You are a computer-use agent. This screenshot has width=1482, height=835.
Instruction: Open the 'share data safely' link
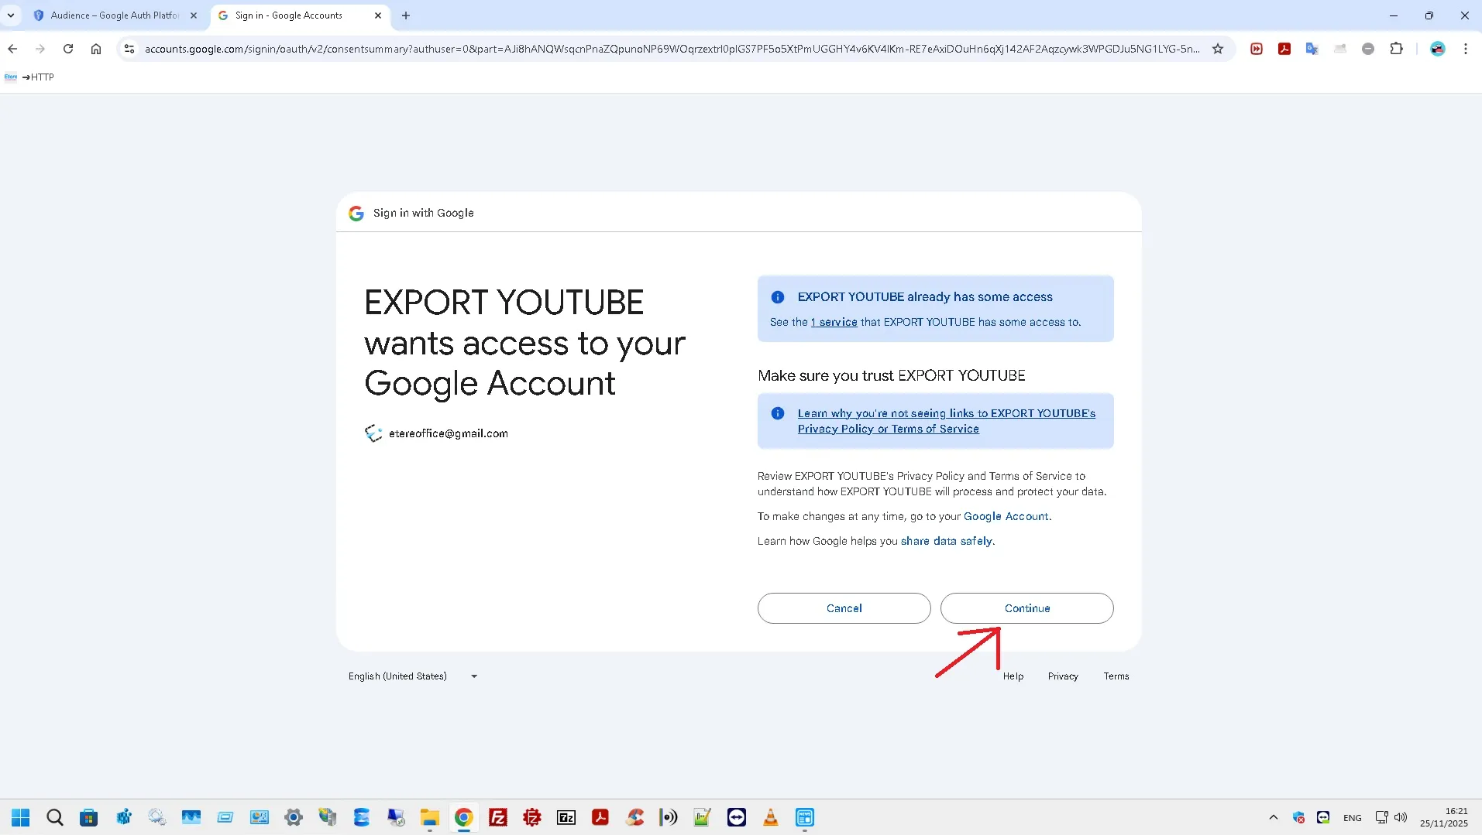[946, 541]
